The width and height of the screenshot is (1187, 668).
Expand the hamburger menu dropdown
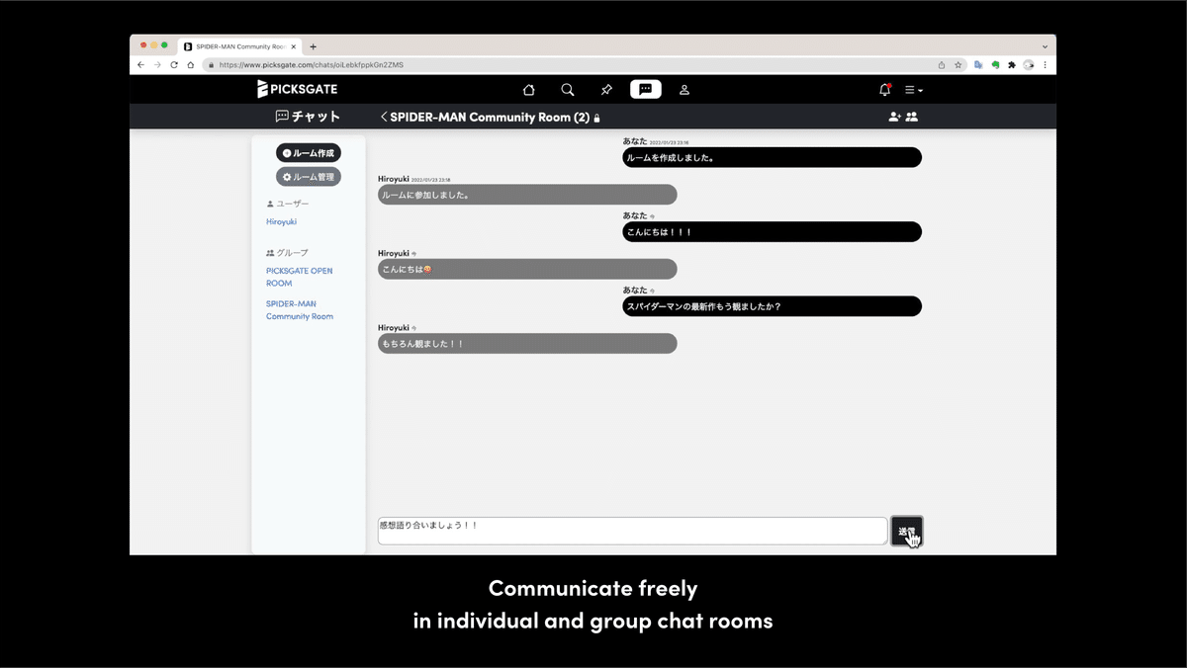tap(913, 90)
